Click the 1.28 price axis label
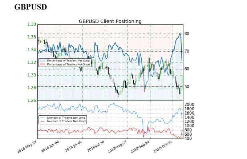The image size is (247, 159). [x=32, y=88]
